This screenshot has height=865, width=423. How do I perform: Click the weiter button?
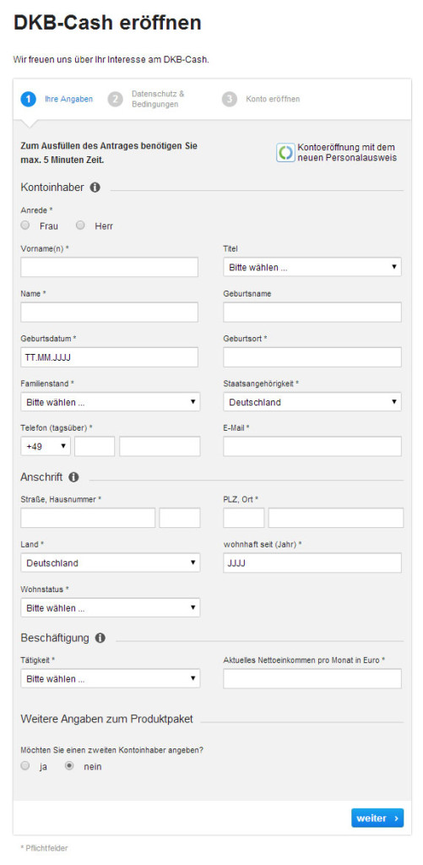point(377,818)
